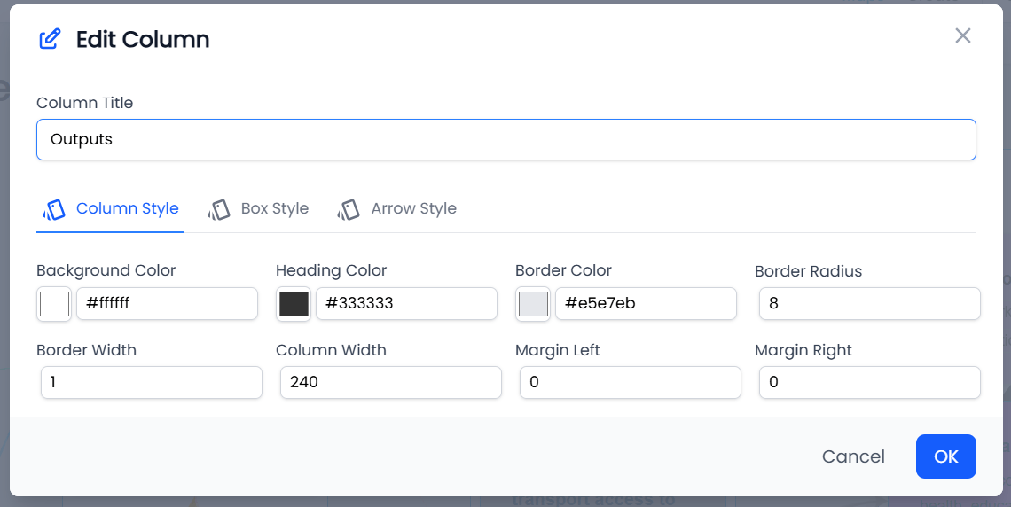Open the Background Color white swatch

54,303
